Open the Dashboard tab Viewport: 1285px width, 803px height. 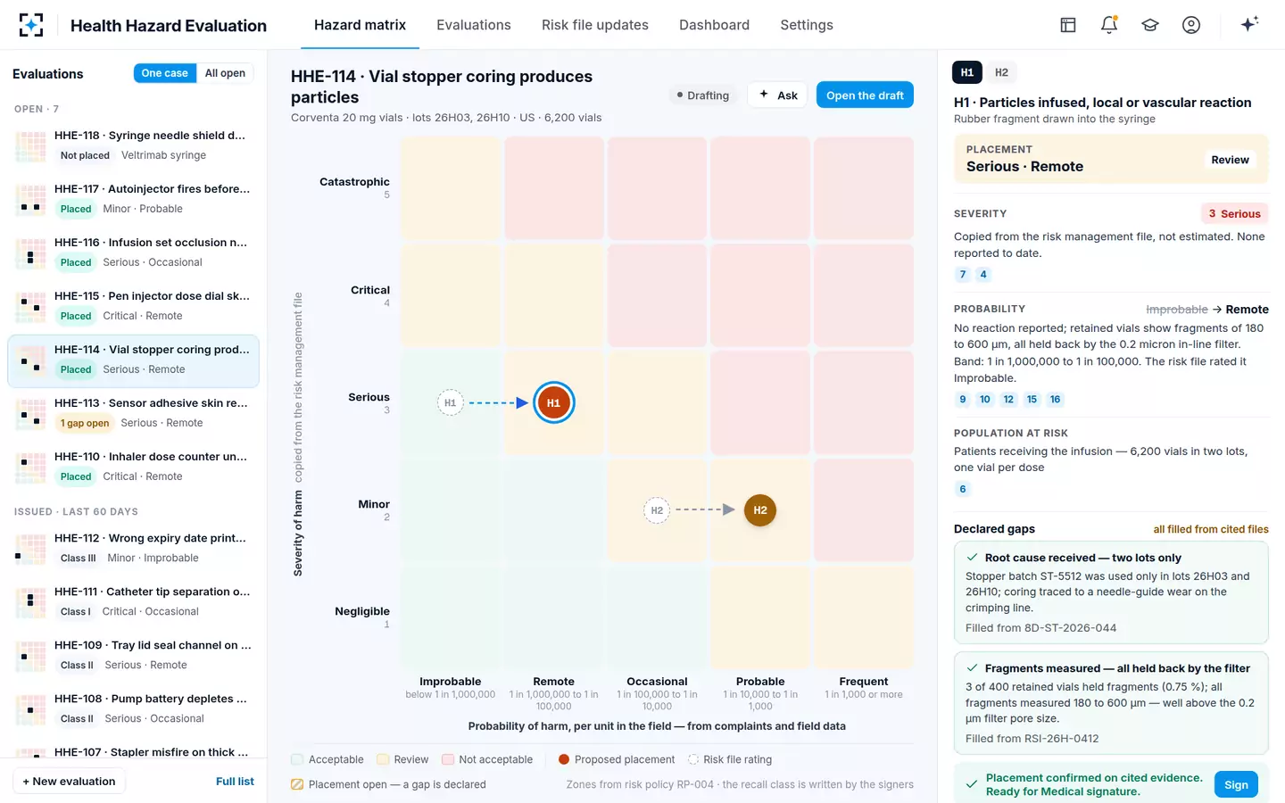click(x=714, y=25)
